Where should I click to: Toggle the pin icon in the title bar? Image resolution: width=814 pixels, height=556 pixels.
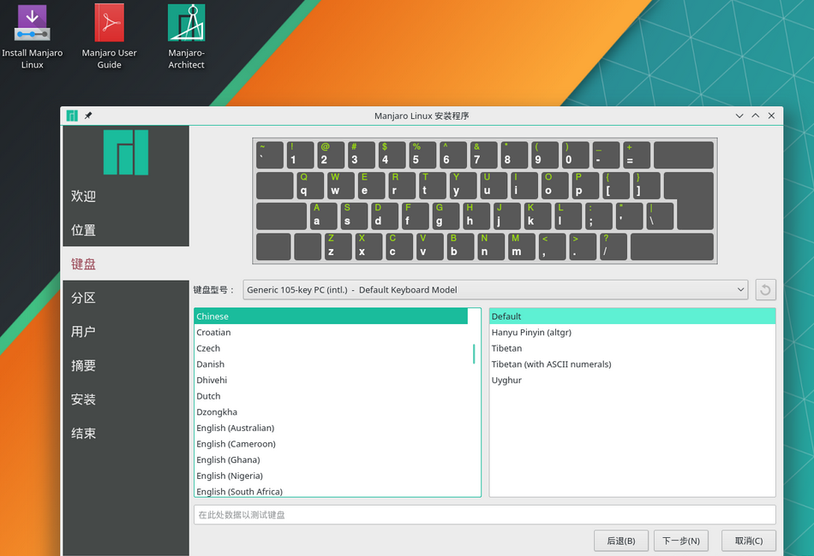click(x=88, y=115)
